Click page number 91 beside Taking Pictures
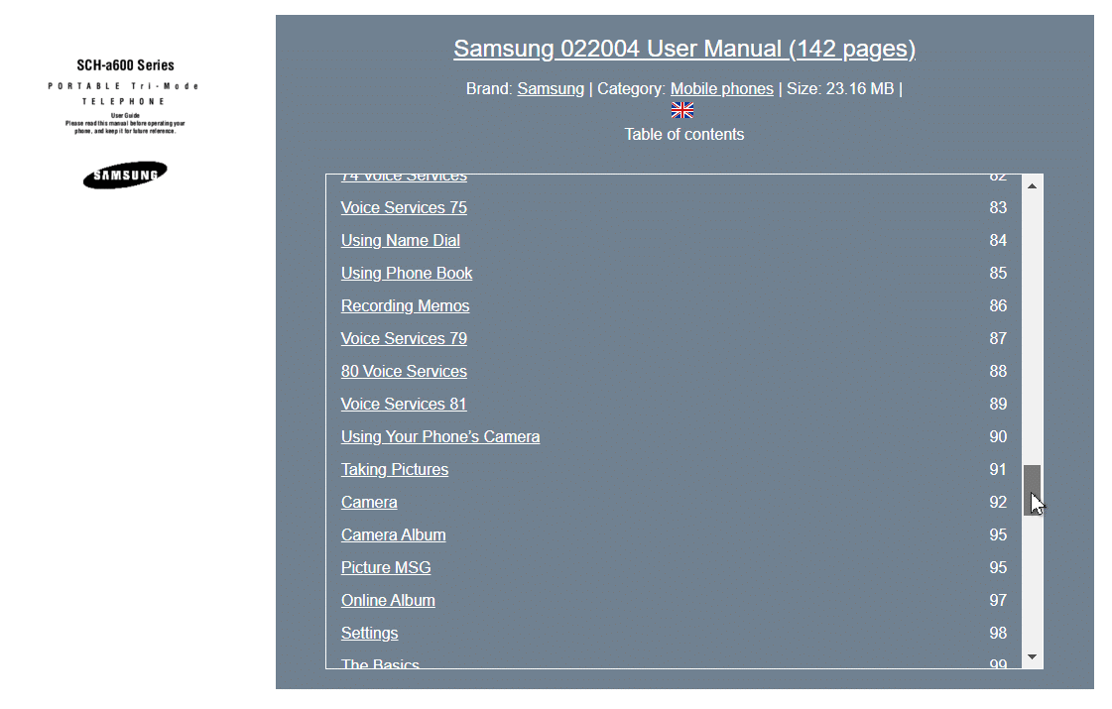 pos(998,469)
